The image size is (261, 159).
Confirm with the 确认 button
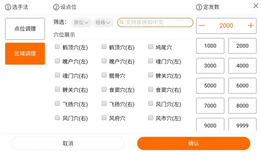pyautogui.click(x=193, y=143)
